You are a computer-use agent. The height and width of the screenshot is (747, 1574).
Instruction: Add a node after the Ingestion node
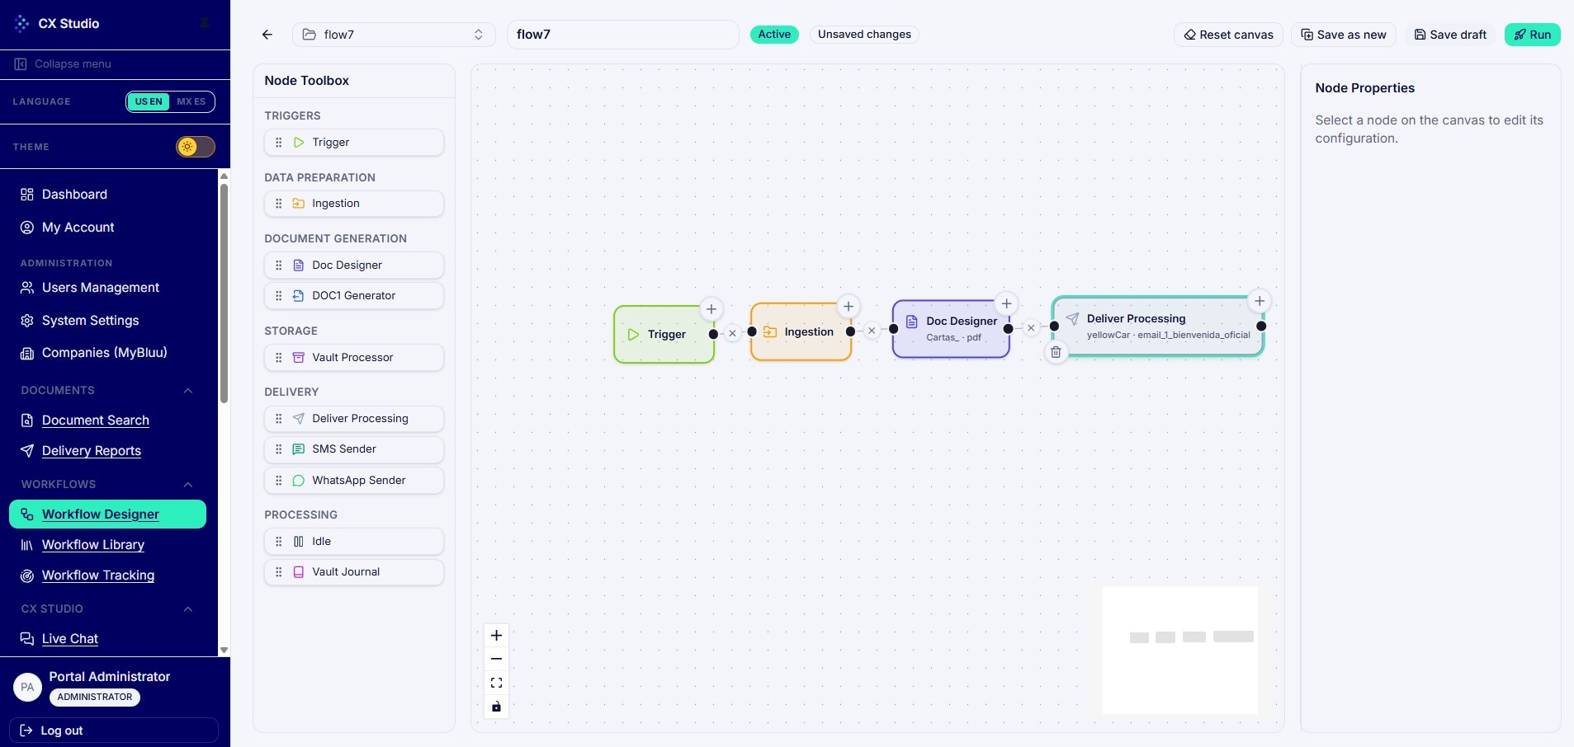[x=848, y=307]
